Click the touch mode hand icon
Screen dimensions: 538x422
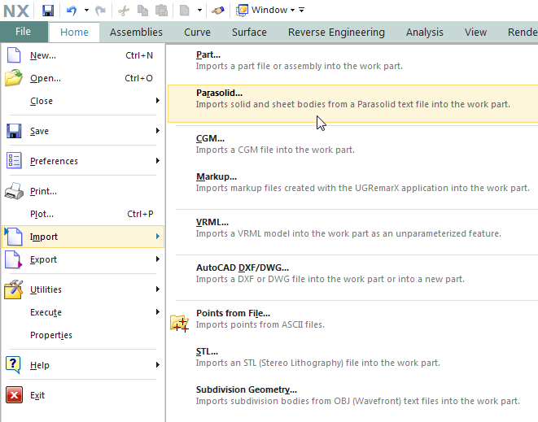(x=218, y=11)
